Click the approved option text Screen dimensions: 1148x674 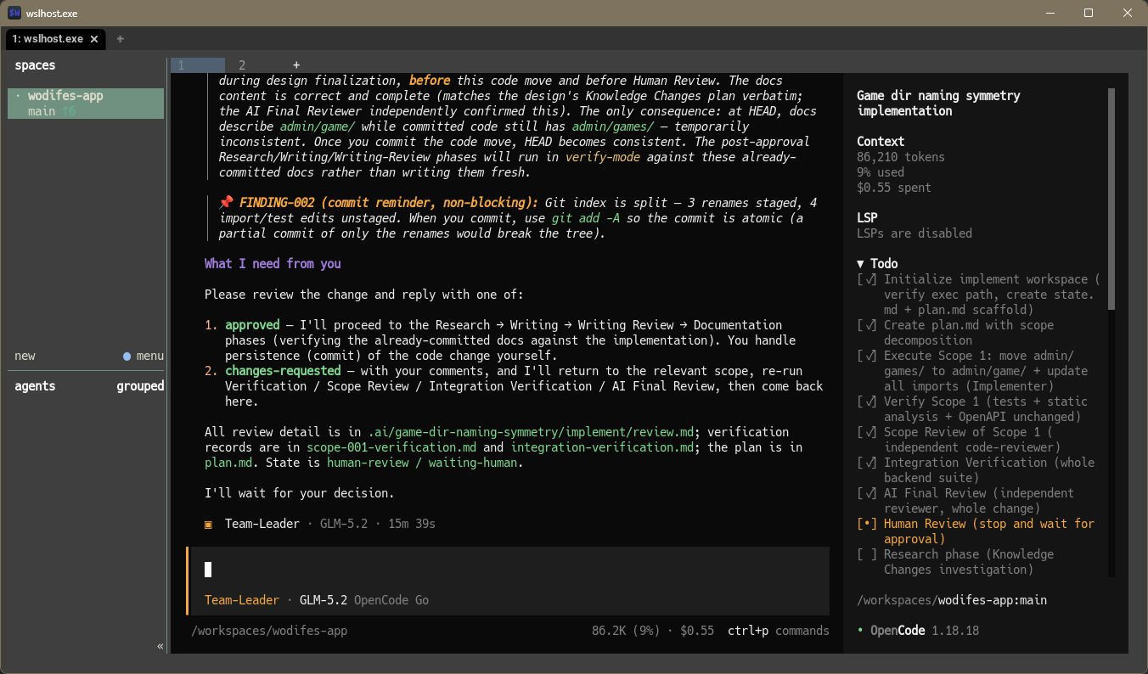pyautogui.click(x=252, y=325)
